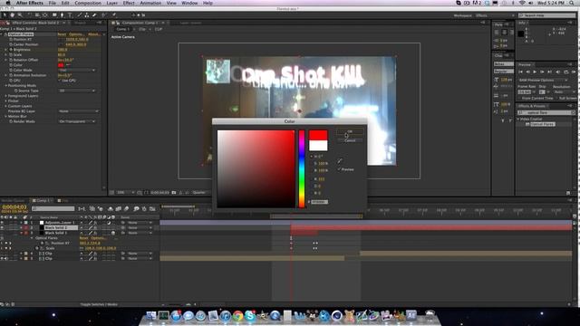Click the hex color value field
Screen dimensions: 580x326
(x=319, y=202)
